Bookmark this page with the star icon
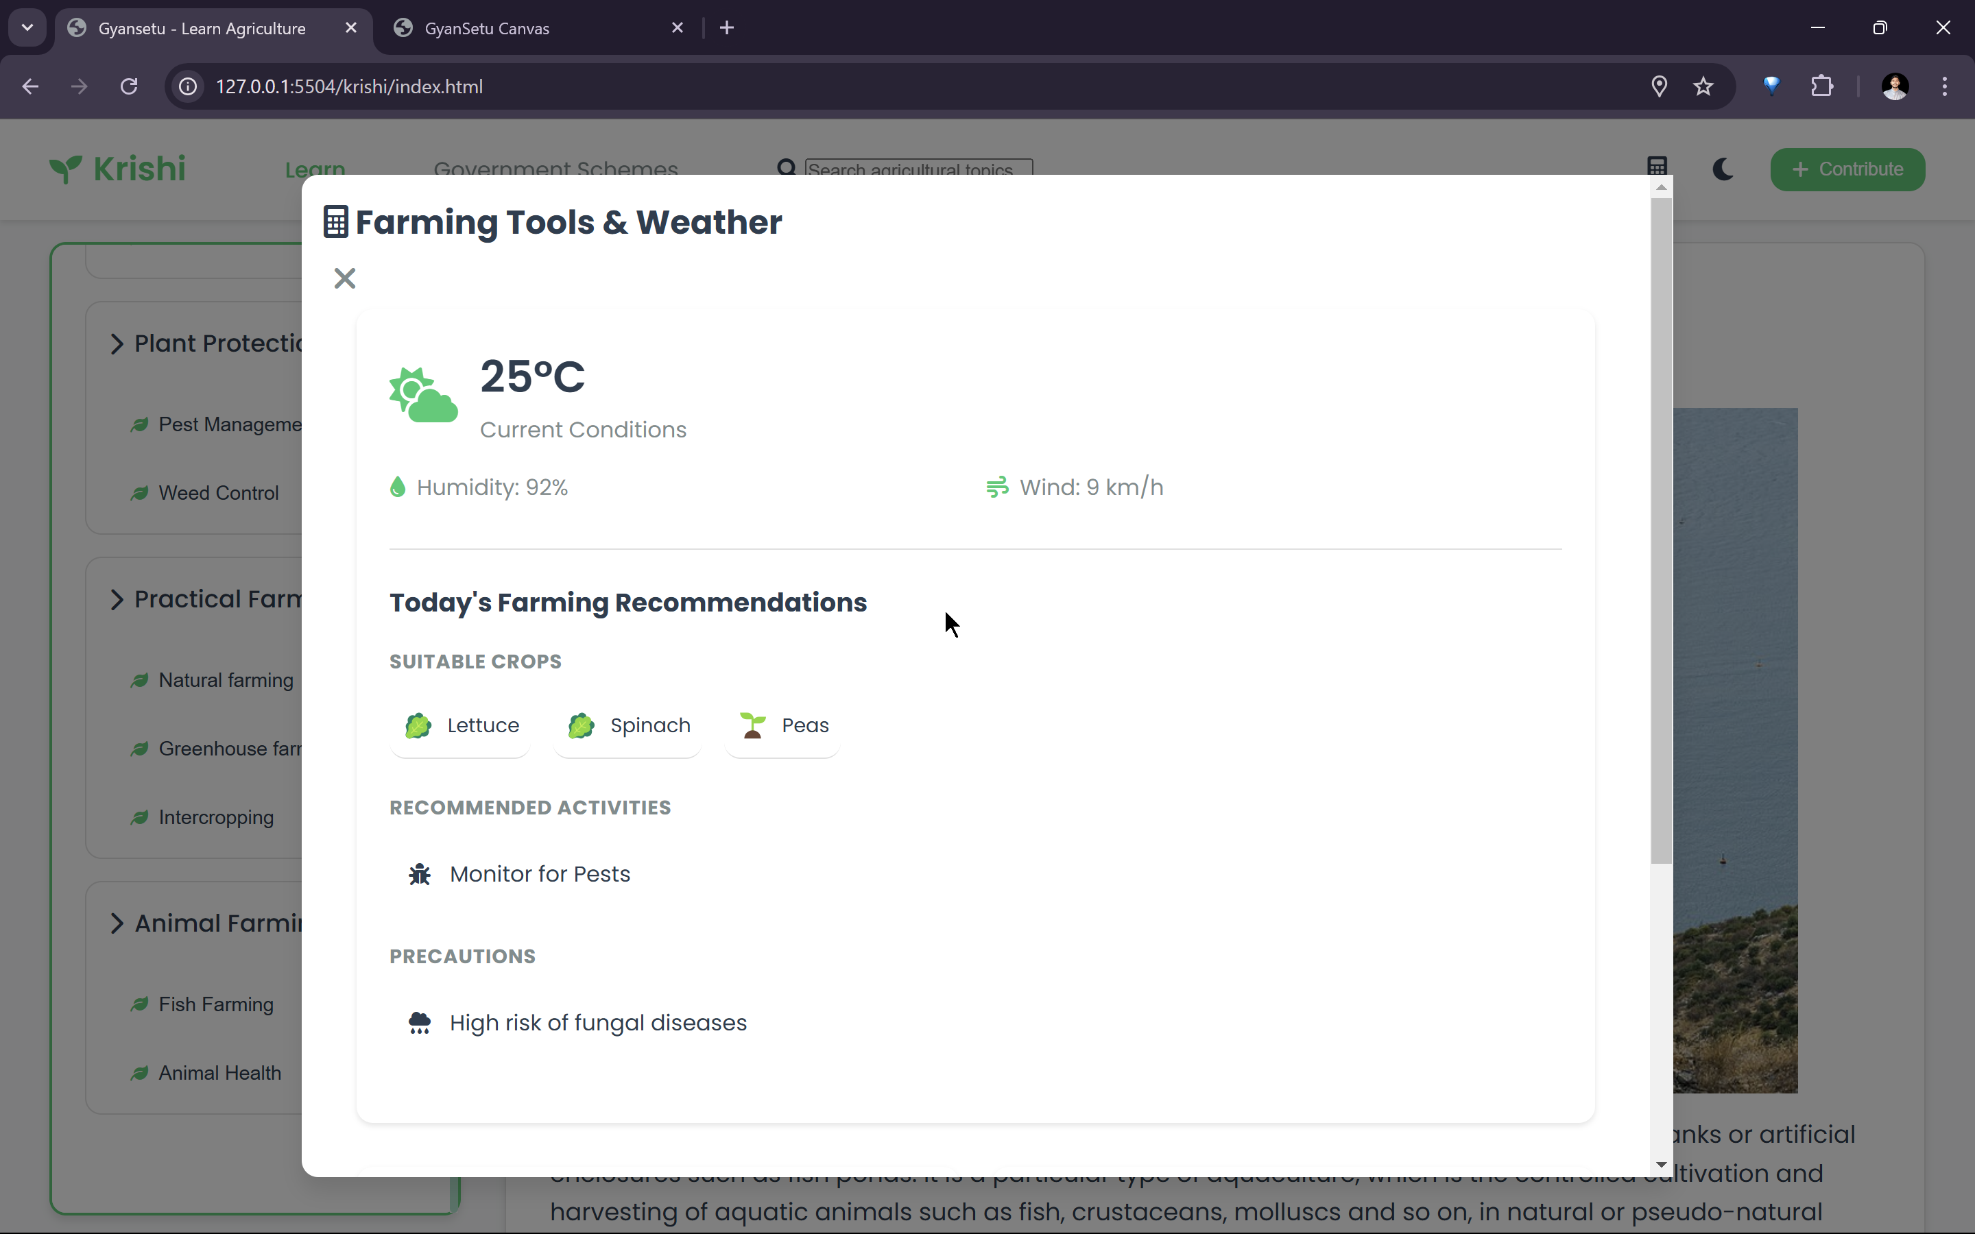Image resolution: width=1975 pixels, height=1234 pixels. (1703, 86)
